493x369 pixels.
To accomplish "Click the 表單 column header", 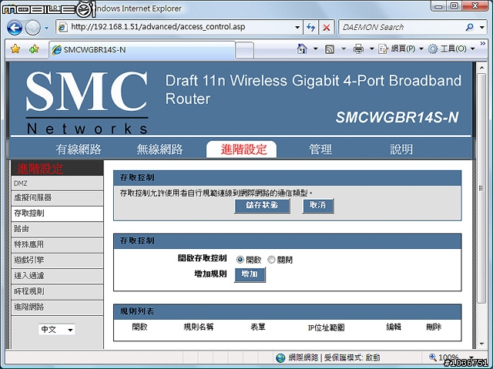I will (x=258, y=327).
